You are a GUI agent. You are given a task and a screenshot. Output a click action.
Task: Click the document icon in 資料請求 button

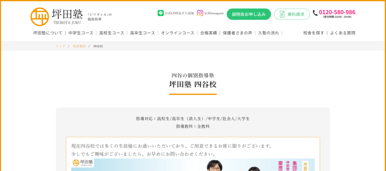282,14
